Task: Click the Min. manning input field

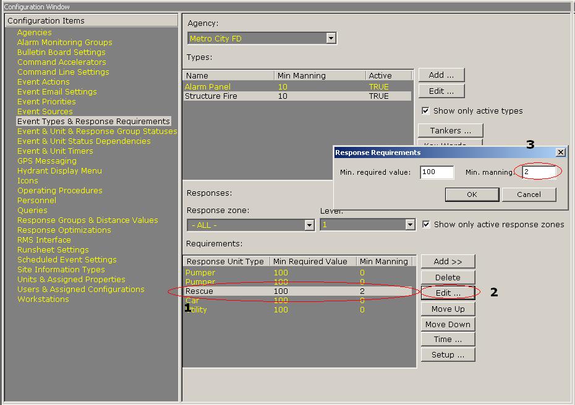Action: [539, 172]
